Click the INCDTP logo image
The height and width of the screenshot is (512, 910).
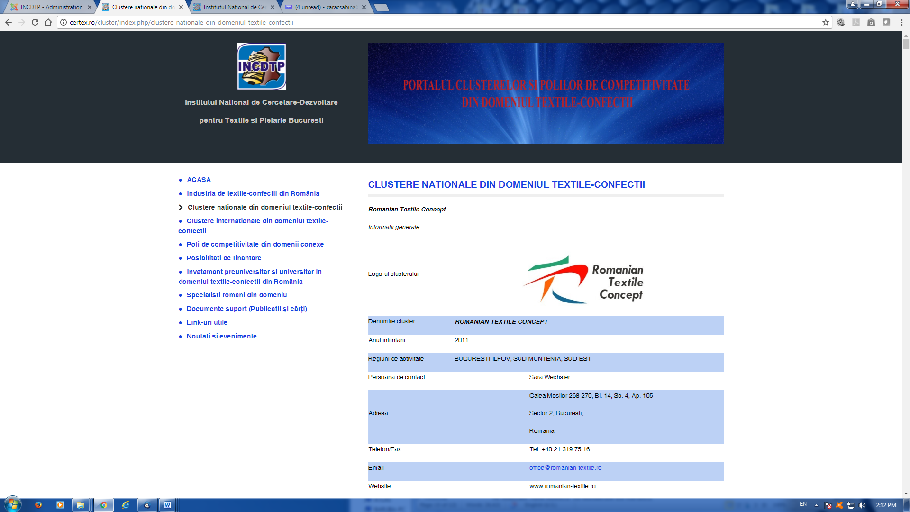[x=261, y=67]
